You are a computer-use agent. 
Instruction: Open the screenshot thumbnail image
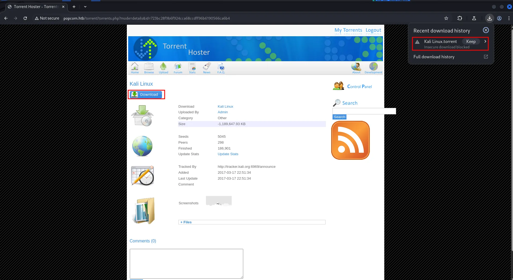[x=219, y=201]
